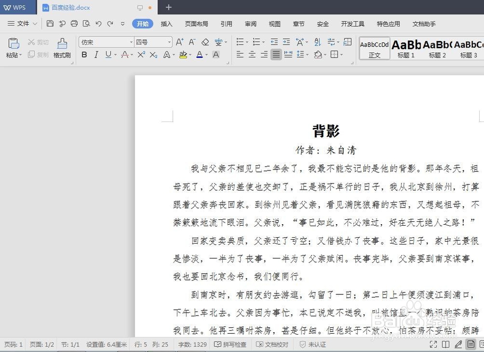Click the full screen icon in status bar
This screenshot has height=352, width=484.
click(x=433, y=344)
